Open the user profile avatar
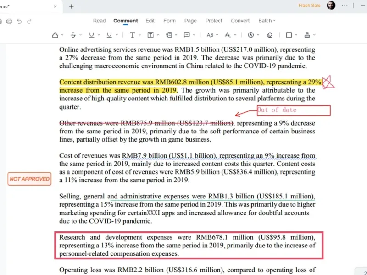The image size is (367, 275). 331,5
